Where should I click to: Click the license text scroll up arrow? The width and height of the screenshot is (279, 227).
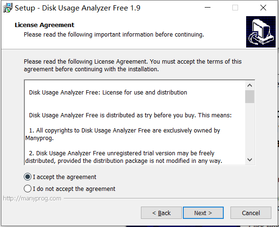[x=249, y=85]
